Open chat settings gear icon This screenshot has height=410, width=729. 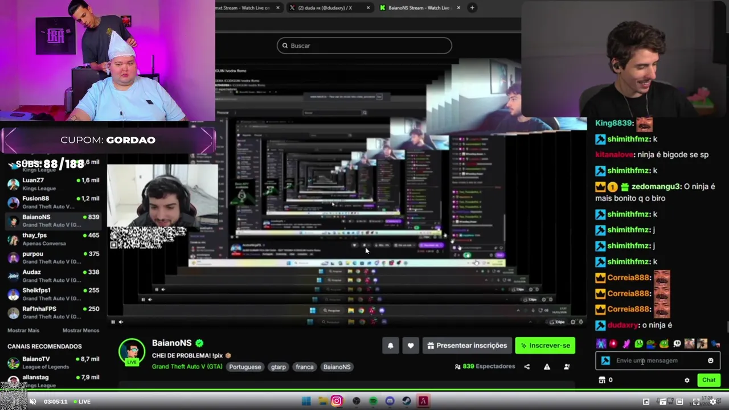pos(687,380)
